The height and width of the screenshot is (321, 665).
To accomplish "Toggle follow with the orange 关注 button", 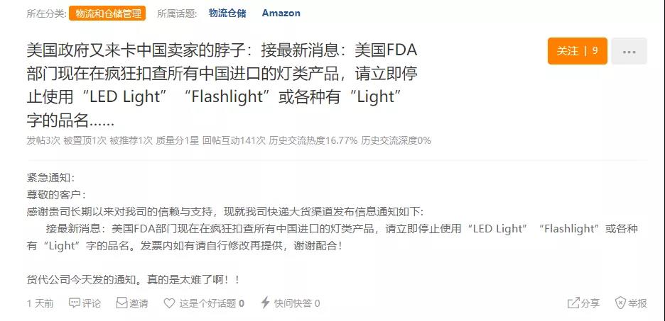I will coord(577,51).
